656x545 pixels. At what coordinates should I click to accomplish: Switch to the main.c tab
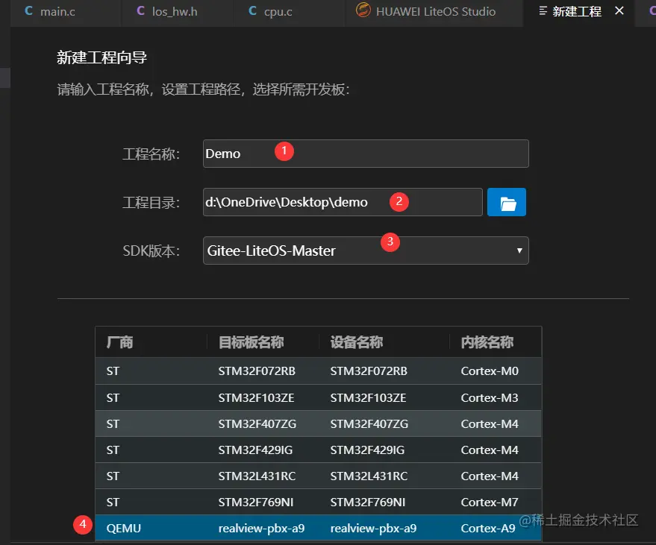[57, 12]
